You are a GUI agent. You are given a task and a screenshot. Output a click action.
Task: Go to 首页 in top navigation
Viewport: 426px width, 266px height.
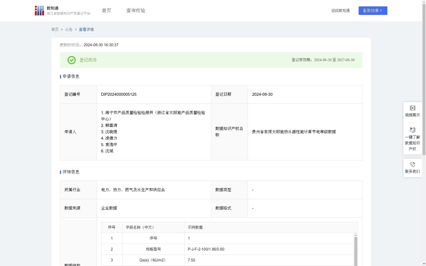coord(106,11)
